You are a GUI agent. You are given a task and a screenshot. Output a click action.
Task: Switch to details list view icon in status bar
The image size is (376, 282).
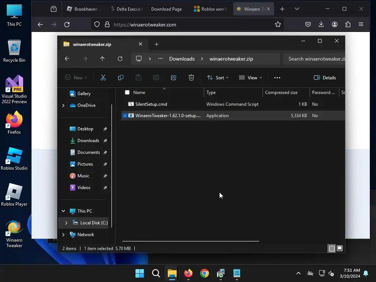(x=332, y=249)
